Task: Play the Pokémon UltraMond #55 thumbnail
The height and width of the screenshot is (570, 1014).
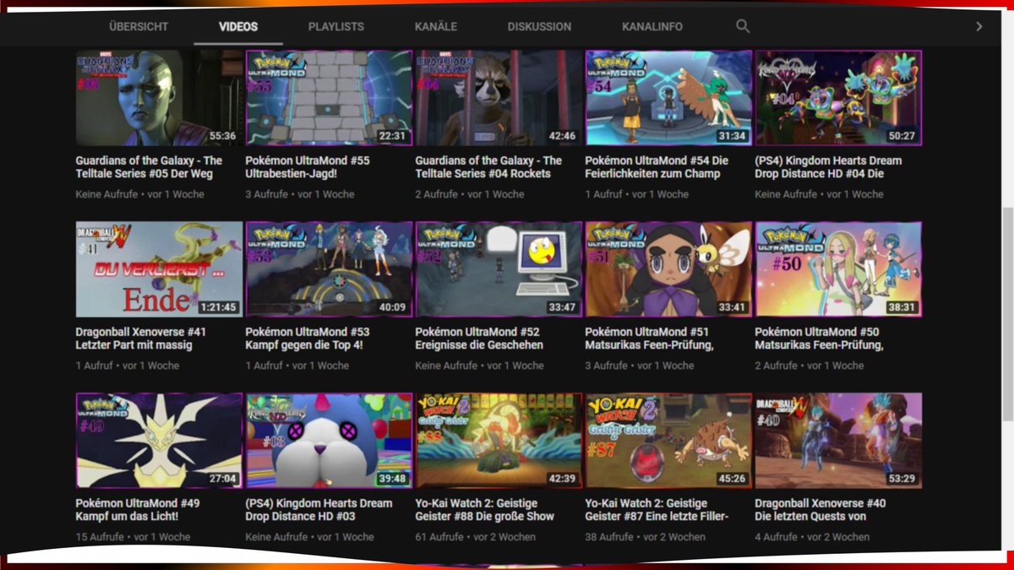Action: (329, 98)
